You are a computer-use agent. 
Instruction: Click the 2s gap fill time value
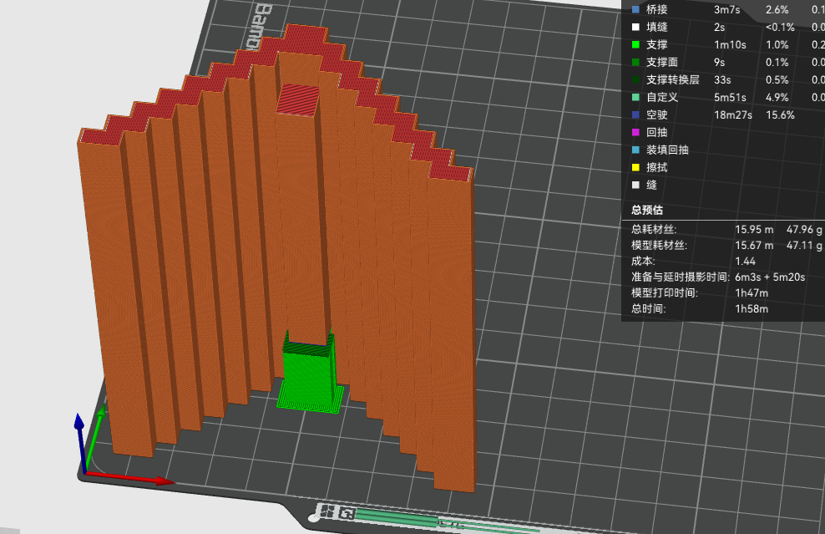(719, 27)
